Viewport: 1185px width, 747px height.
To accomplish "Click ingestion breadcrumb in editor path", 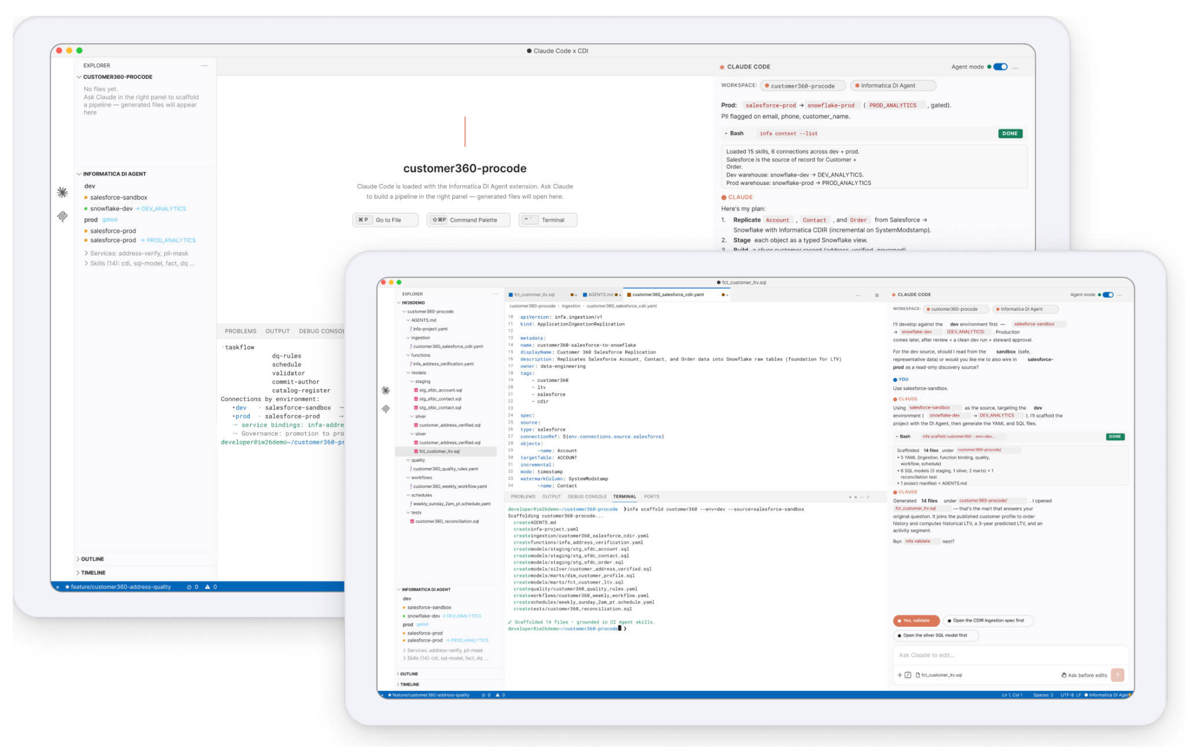I will pyautogui.click(x=571, y=306).
